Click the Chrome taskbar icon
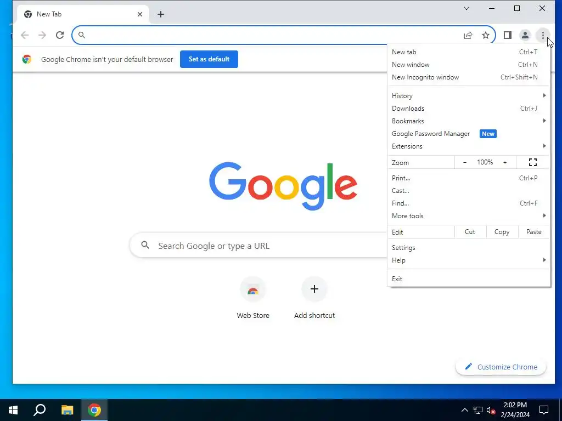 (94, 410)
